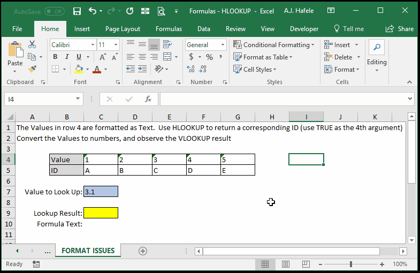Click the Insert Function fx icon
420x273 pixels.
148,100
